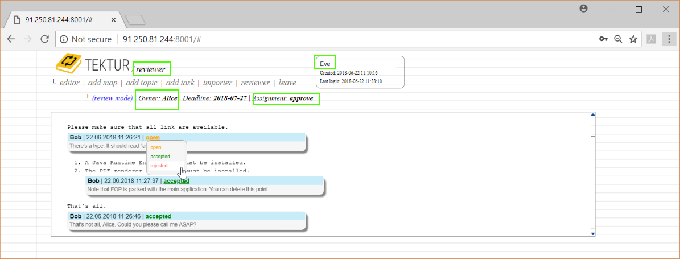This screenshot has height=259, width=680.
Task: Open the saved password key icon
Action: click(603, 39)
